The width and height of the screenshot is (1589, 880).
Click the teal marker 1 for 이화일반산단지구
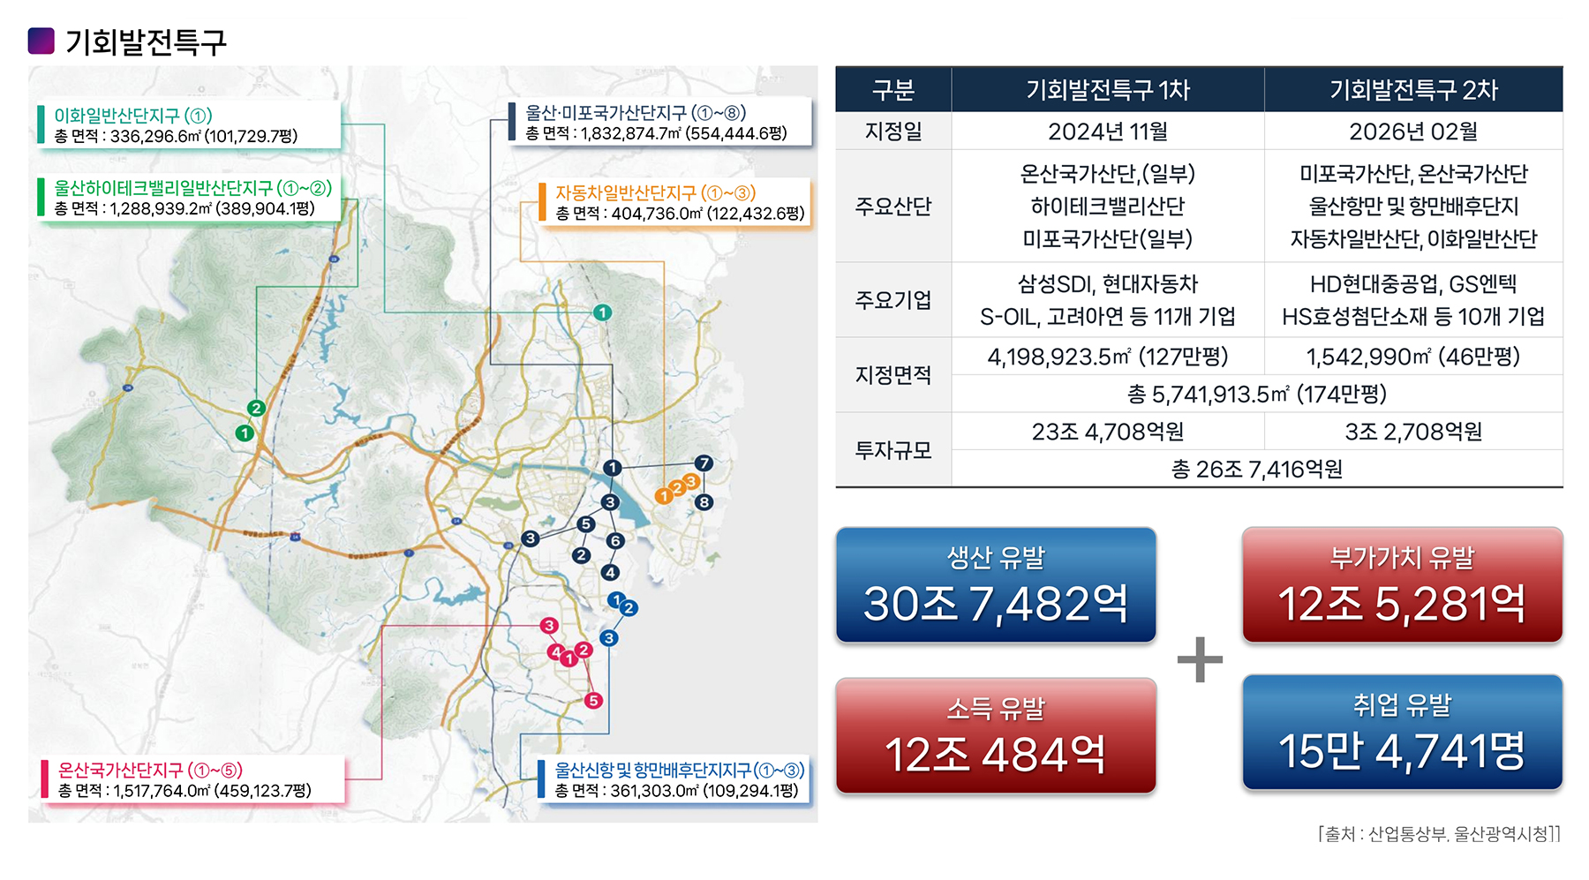(x=602, y=312)
